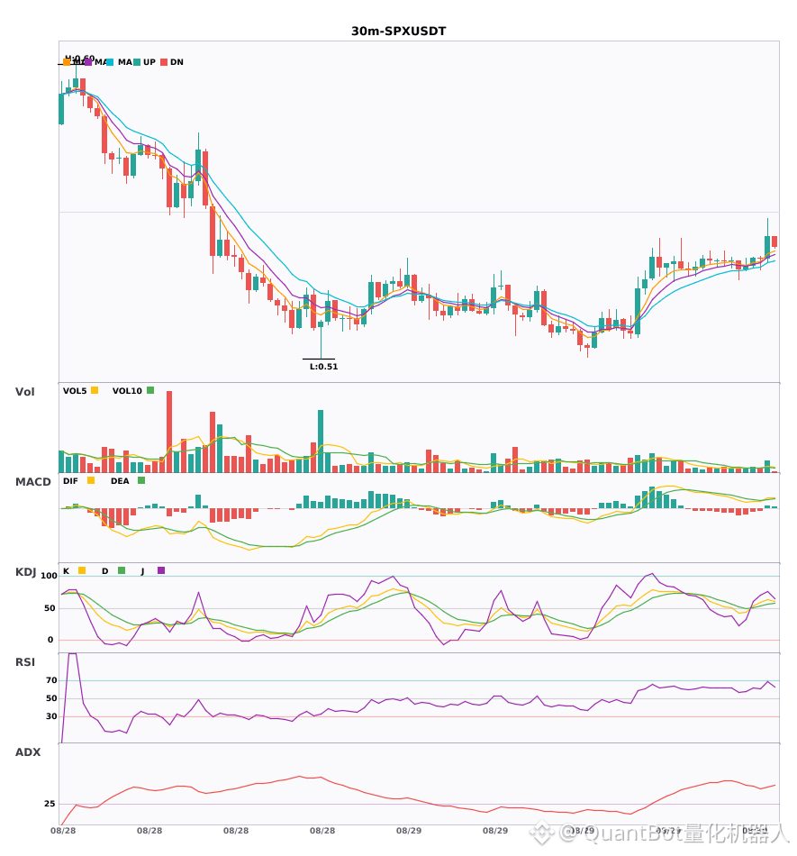Click the yellow K line swatch
The height and width of the screenshot is (856, 797).
pos(82,570)
